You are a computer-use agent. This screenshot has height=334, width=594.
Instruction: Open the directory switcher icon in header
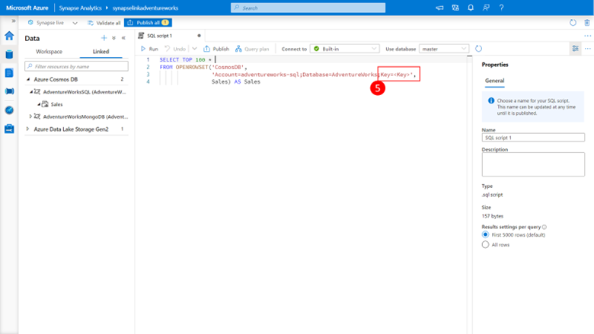click(x=455, y=8)
